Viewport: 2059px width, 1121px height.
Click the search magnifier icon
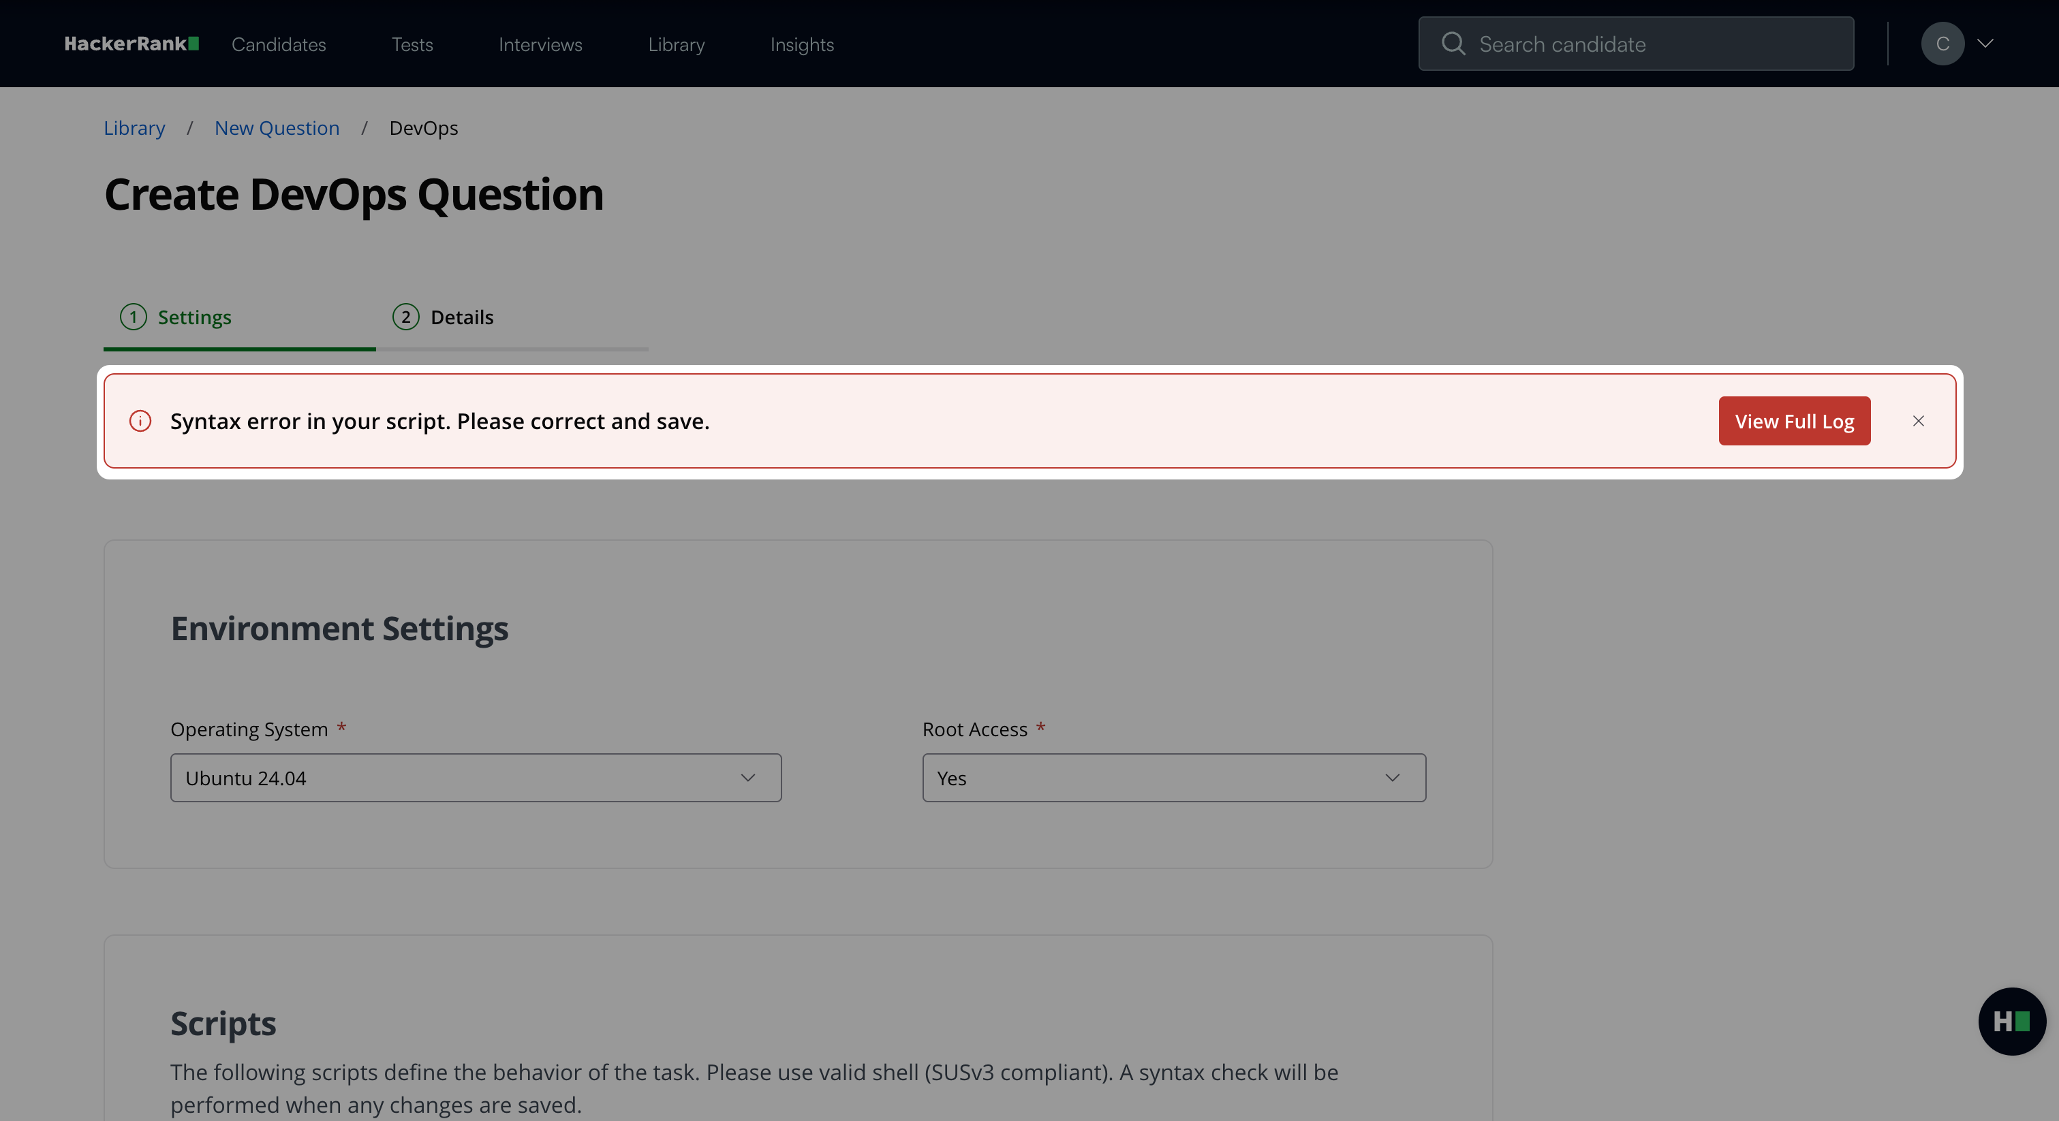click(1453, 44)
